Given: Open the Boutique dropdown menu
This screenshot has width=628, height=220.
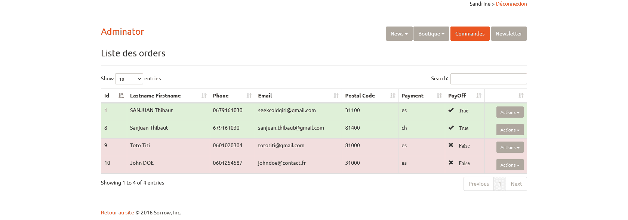Looking at the screenshot, I should pos(431,34).
